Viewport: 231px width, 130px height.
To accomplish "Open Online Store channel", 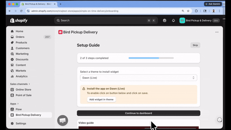I will [x=23, y=89].
